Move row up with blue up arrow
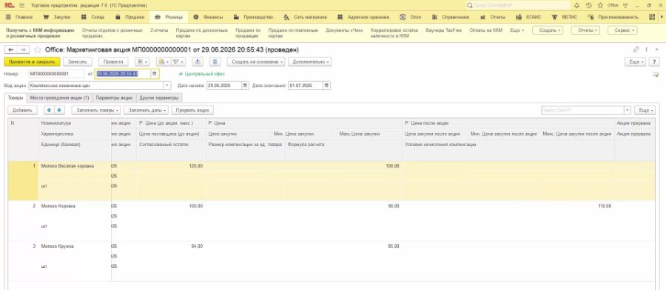The image size is (666, 290). coord(49,110)
